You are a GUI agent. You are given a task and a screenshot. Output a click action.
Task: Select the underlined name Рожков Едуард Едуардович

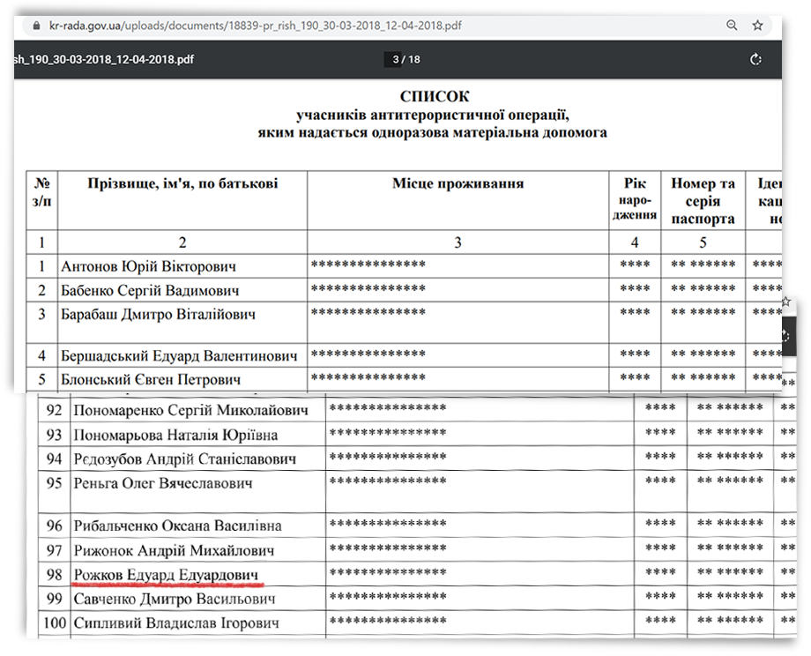click(166, 575)
